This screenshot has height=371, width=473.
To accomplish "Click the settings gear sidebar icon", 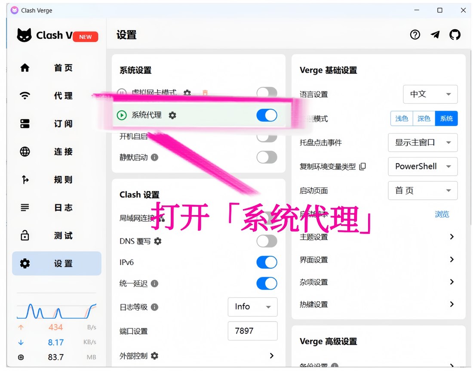I will pyautogui.click(x=25, y=263).
